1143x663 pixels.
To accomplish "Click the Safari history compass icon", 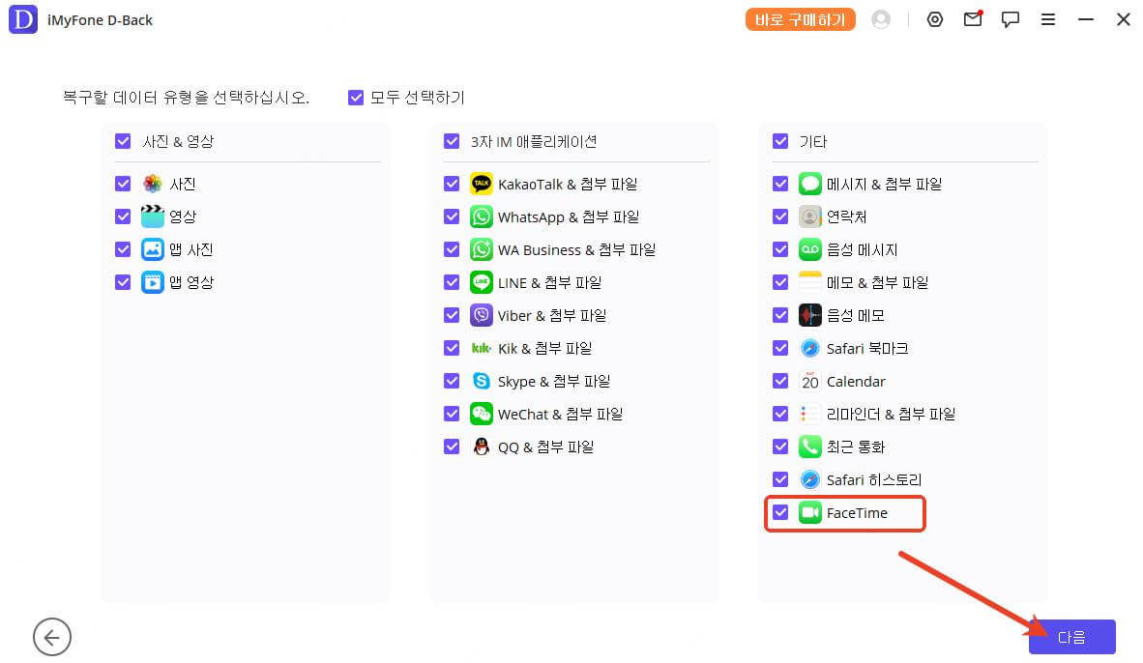I will click(x=810, y=478).
